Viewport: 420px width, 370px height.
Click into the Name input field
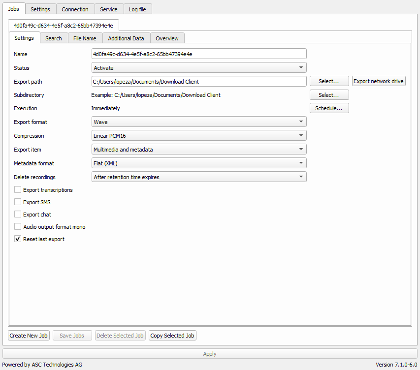(x=199, y=54)
